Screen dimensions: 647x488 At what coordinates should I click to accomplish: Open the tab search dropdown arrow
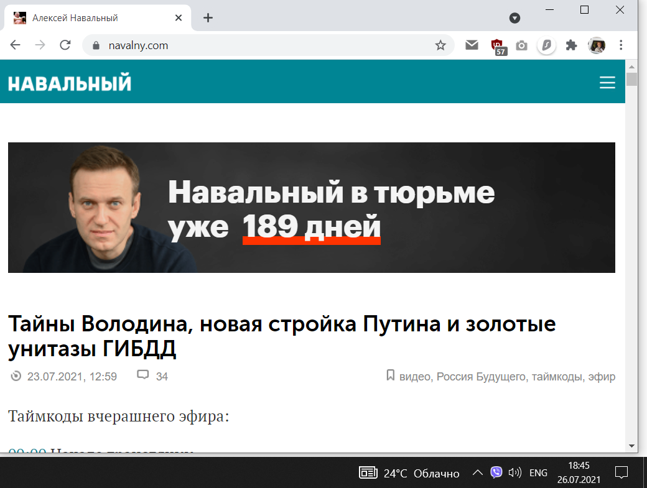tap(514, 18)
